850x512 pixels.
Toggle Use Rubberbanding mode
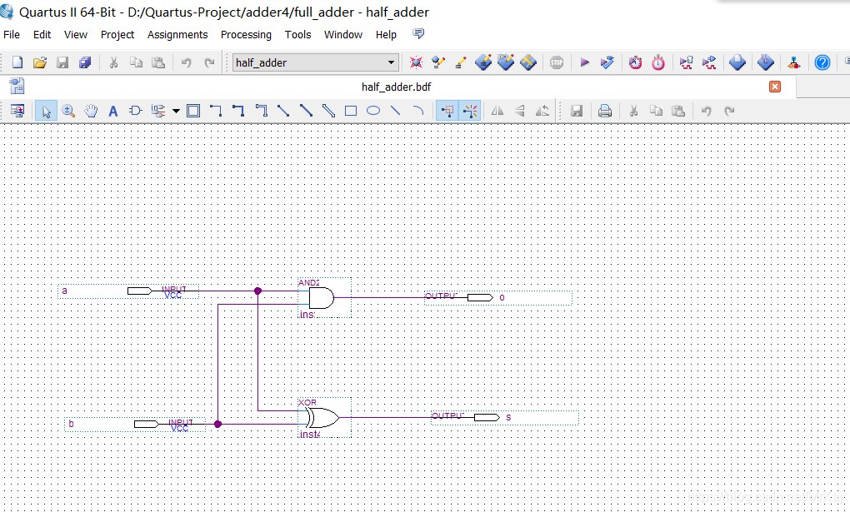(x=447, y=111)
